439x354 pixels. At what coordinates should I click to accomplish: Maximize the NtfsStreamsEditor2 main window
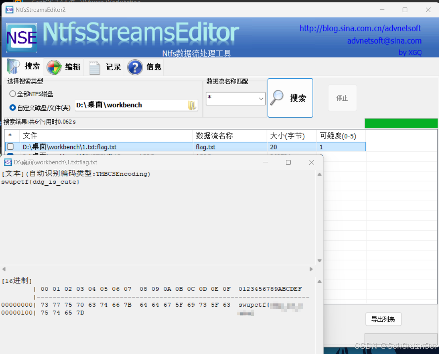coord(405,10)
